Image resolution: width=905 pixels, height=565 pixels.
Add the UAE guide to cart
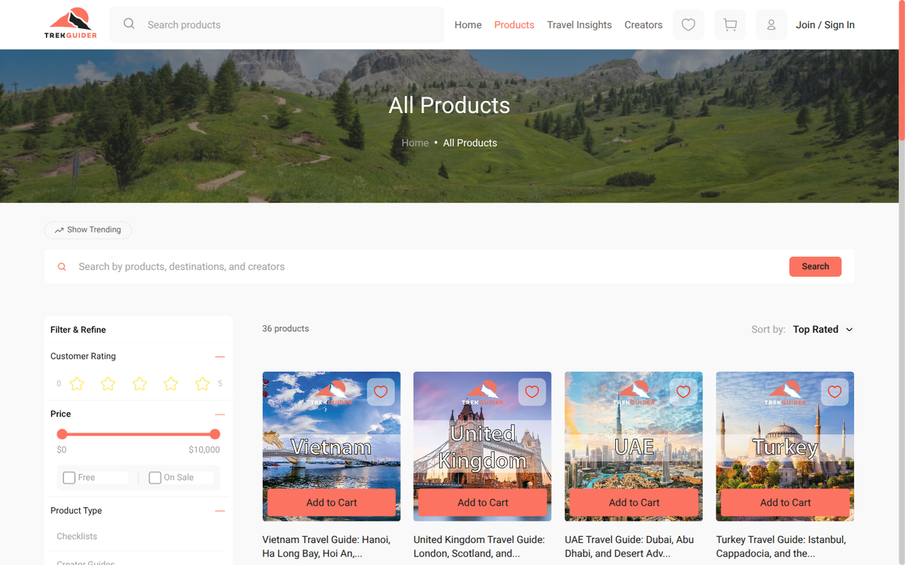(x=634, y=503)
